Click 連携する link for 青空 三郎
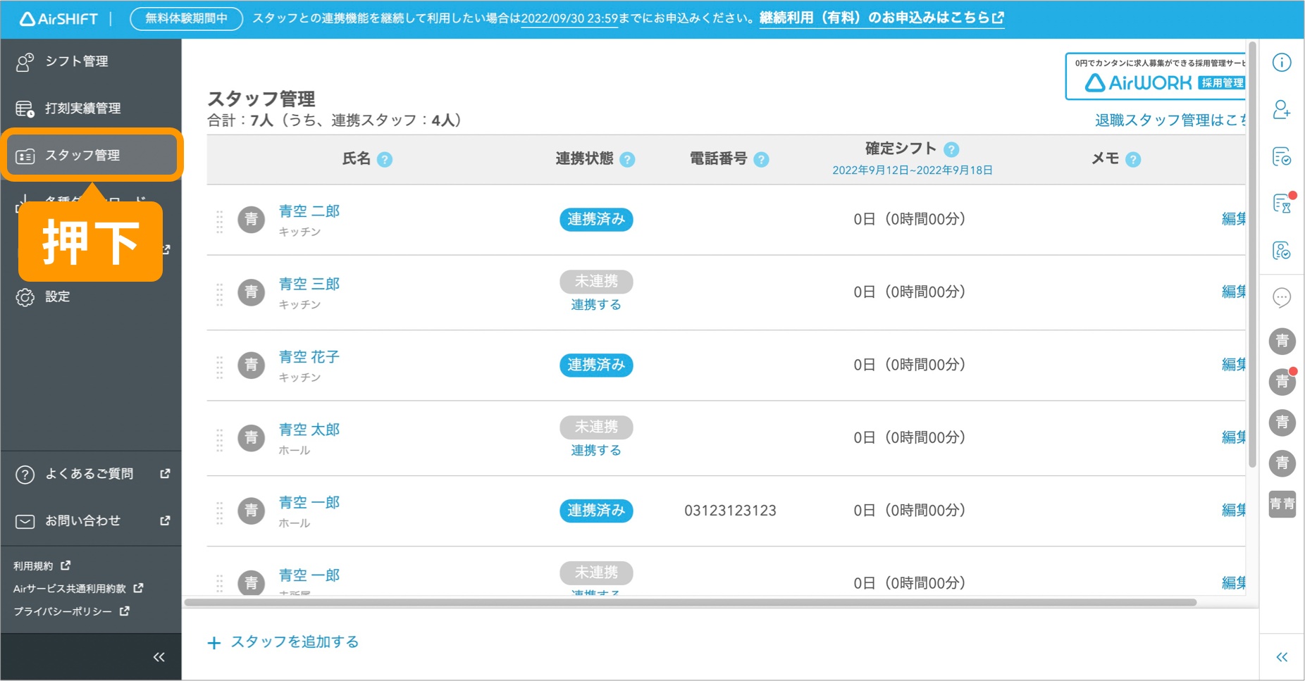This screenshot has height=681, width=1305. [596, 305]
